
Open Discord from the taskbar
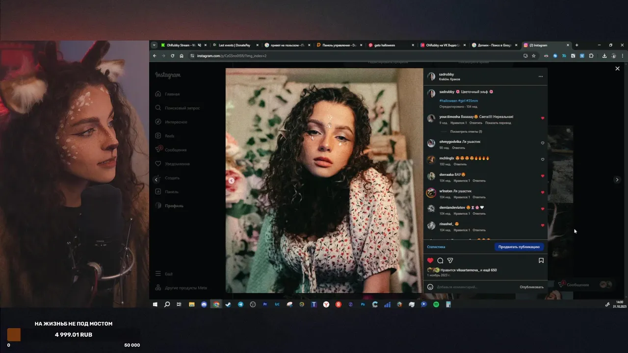pos(204,304)
